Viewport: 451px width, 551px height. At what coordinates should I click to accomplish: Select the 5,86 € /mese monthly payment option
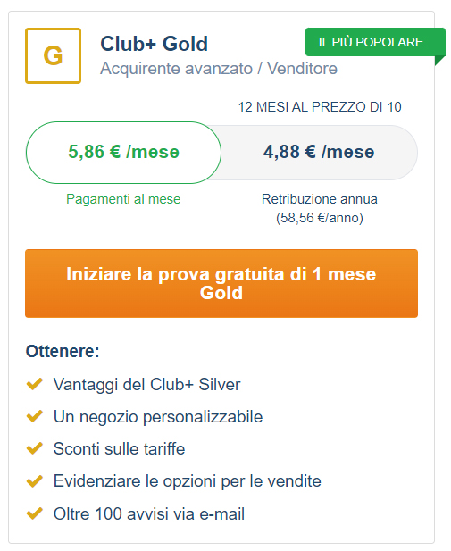(x=123, y=153)
